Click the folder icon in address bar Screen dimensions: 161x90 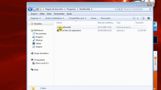pos(41,9)
